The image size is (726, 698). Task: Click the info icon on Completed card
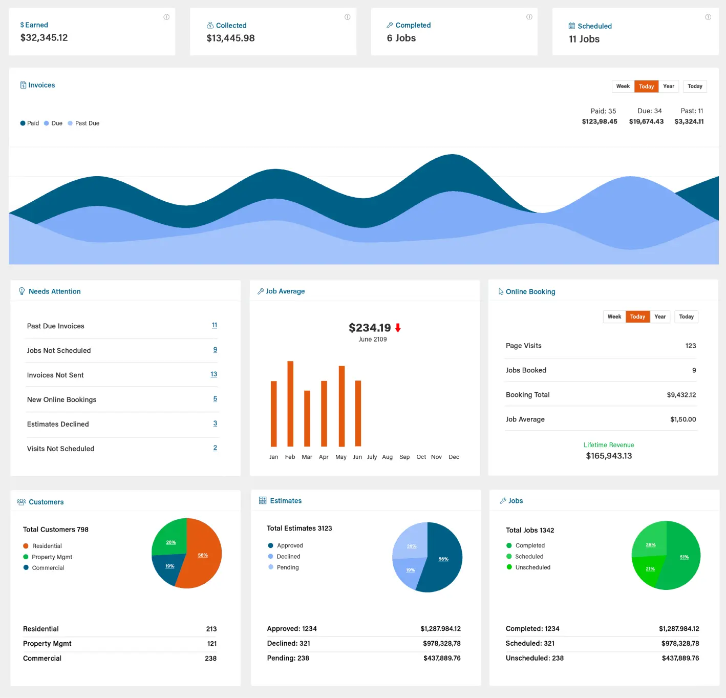pos(529,17)
